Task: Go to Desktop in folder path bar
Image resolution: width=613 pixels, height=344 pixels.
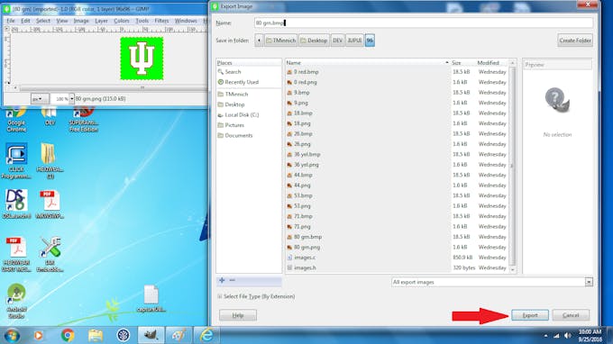Action: (314, 41)
